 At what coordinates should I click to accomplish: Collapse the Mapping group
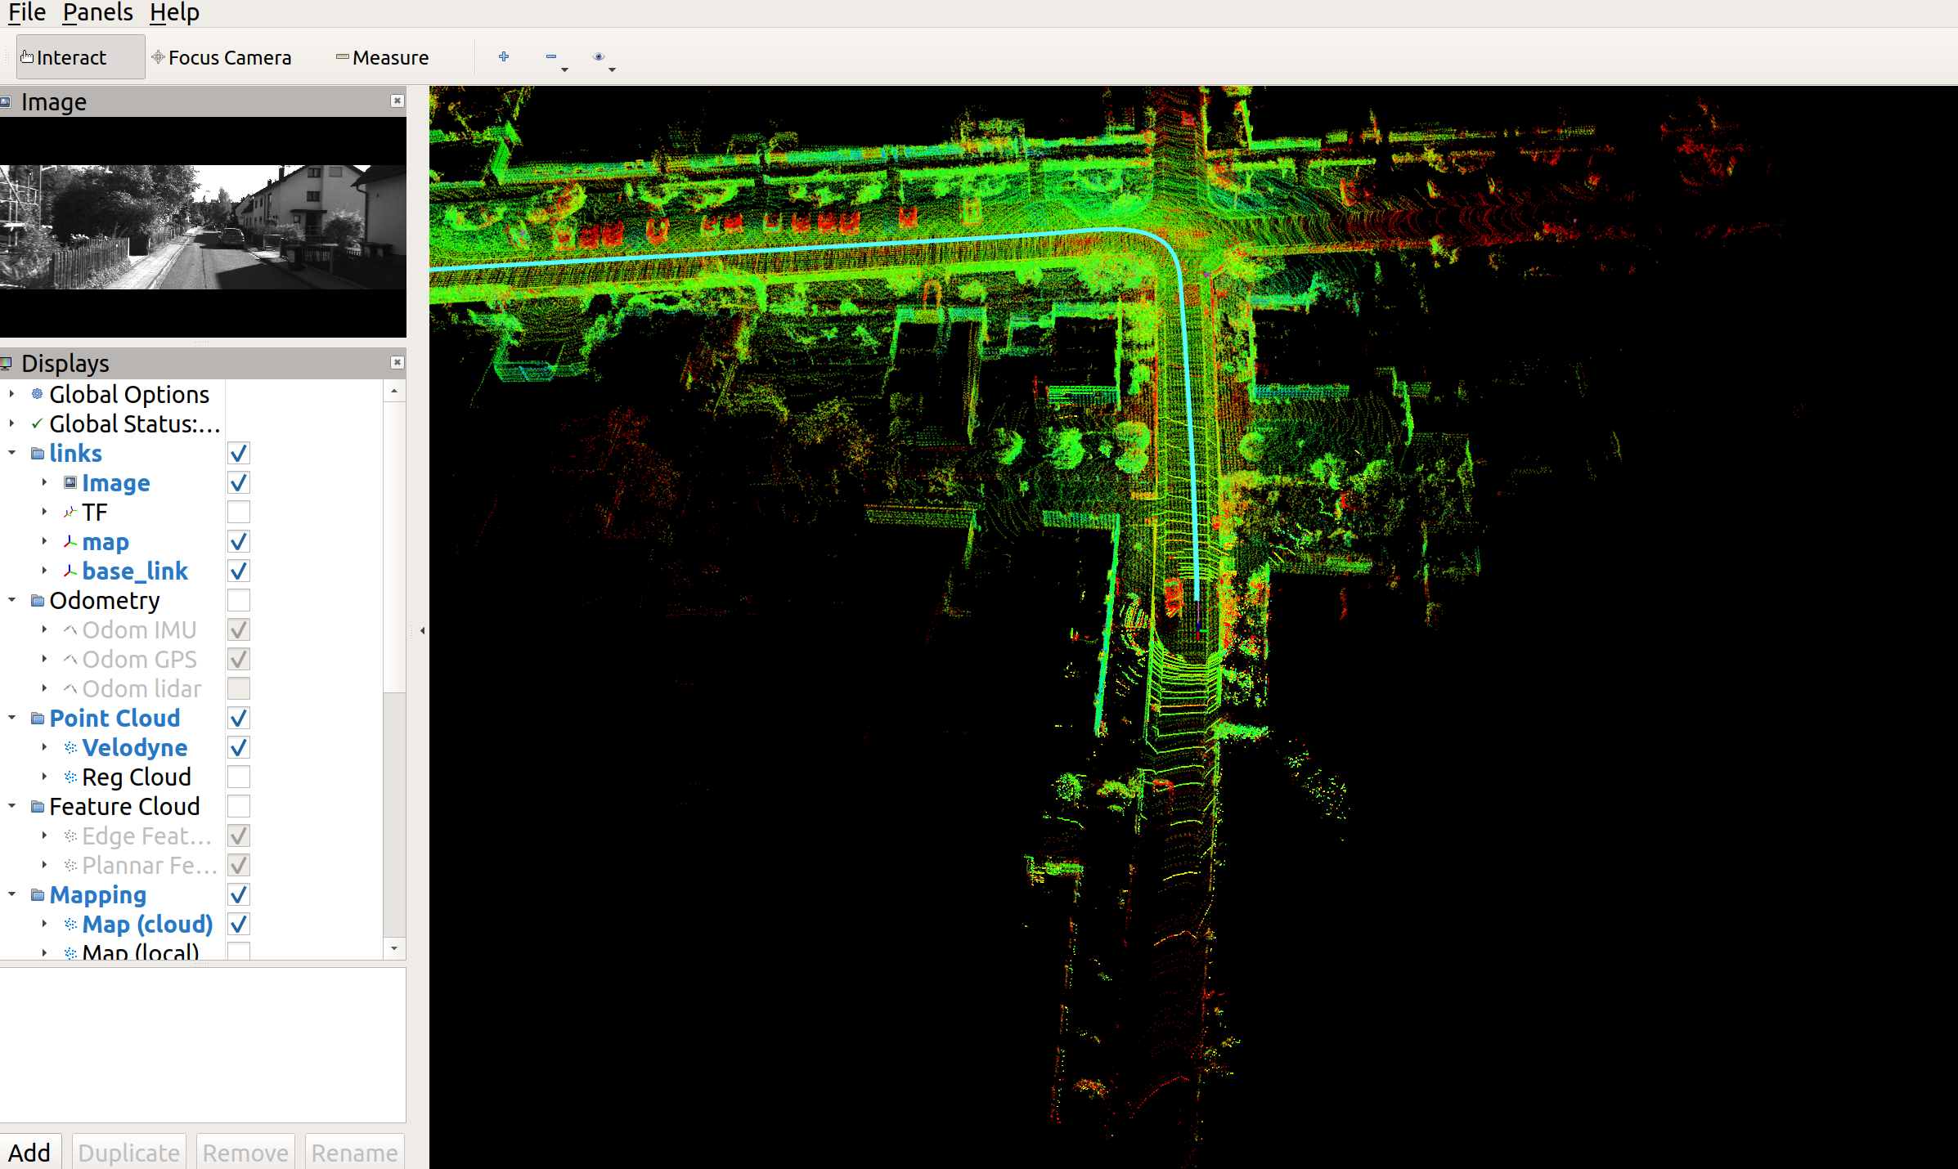click(11, 894)
